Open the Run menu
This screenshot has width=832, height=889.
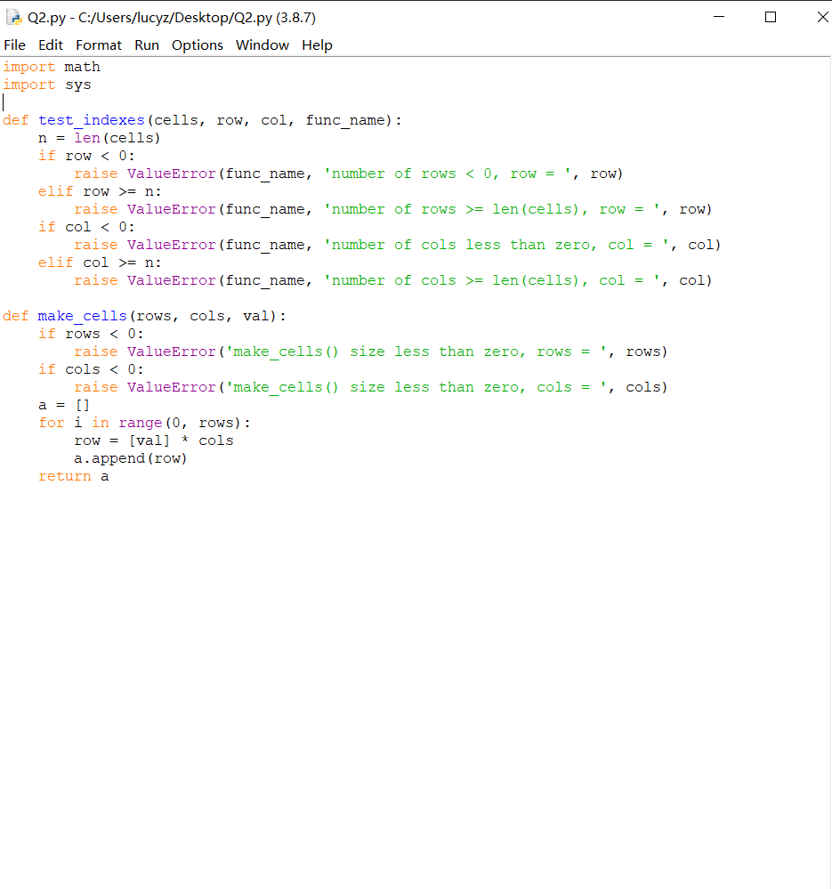click(x=147, y=45)
